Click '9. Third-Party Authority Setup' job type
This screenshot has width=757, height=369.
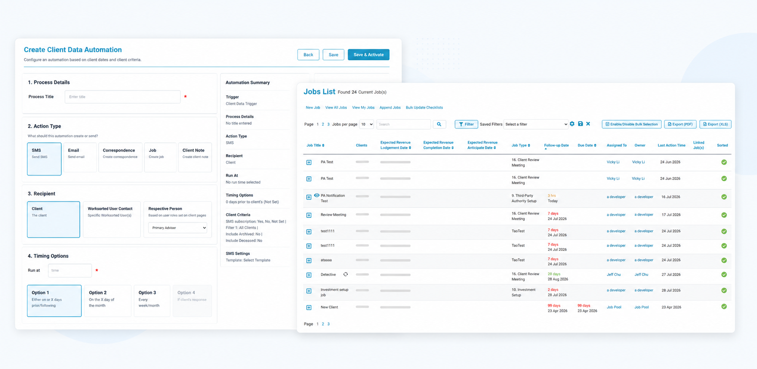(x=524, y=198)
